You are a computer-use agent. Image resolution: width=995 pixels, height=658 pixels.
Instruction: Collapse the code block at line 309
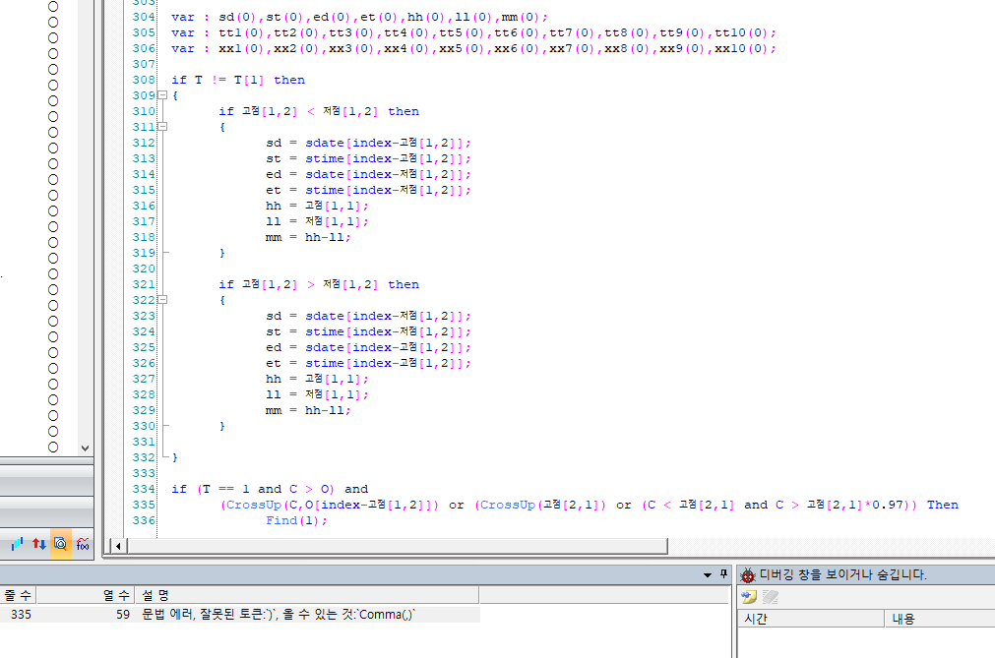pos(161,95)
